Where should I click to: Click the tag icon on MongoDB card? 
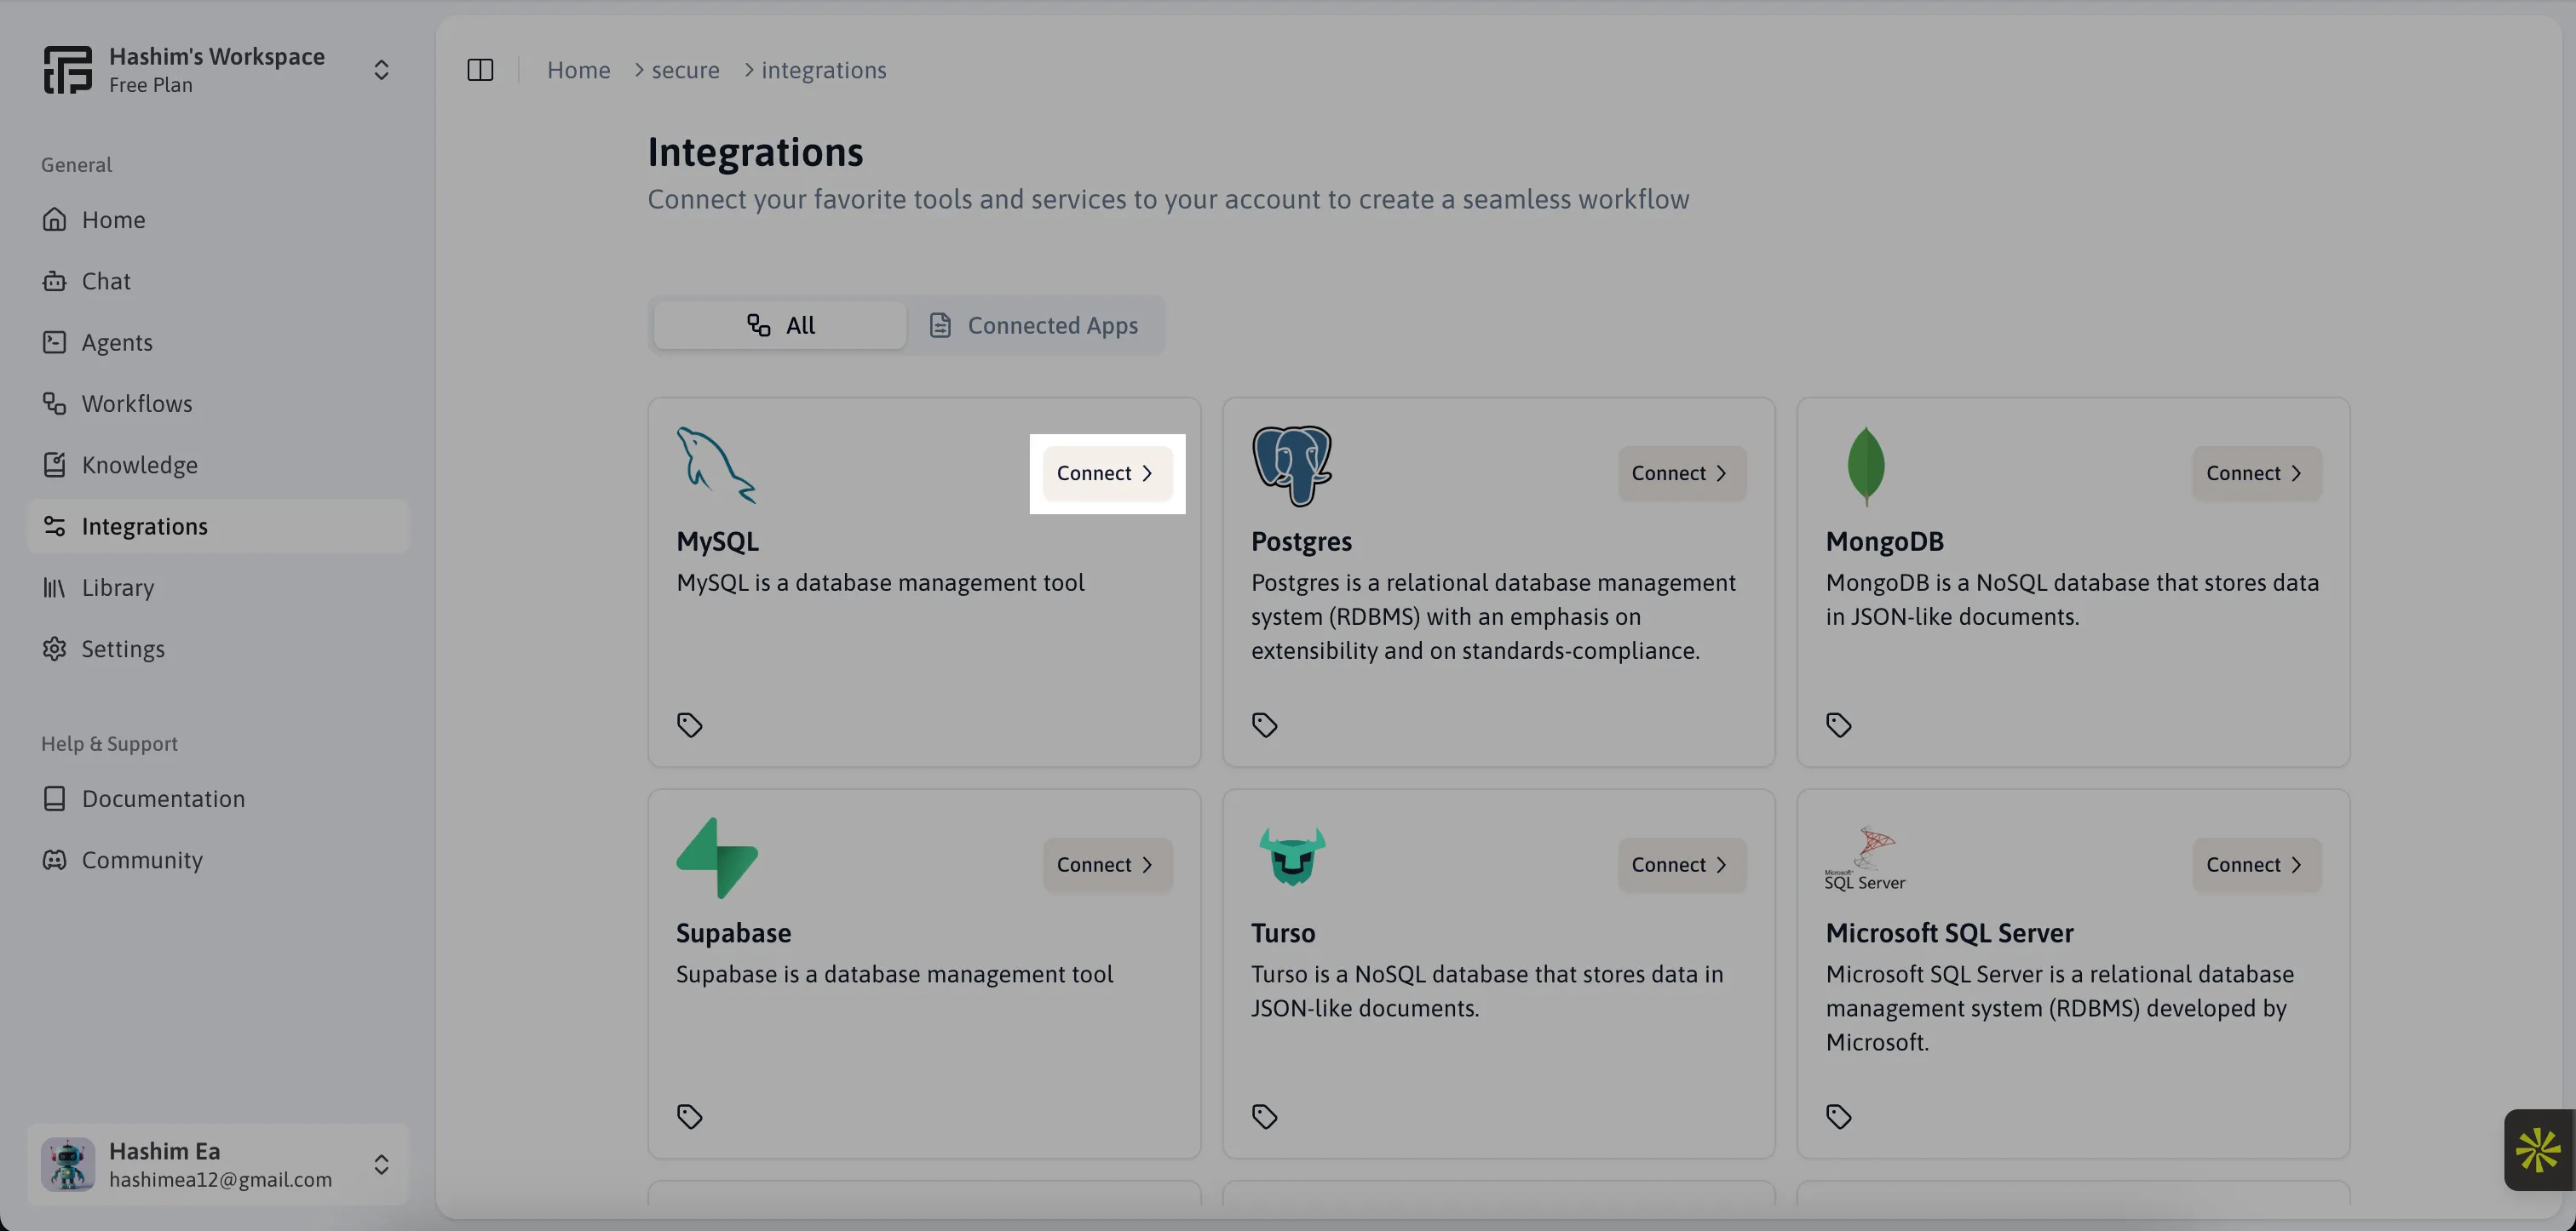(1839, 725)
